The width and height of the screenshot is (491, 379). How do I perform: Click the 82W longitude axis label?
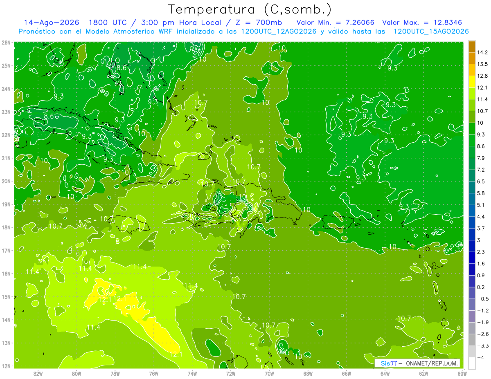coord(38,373)
